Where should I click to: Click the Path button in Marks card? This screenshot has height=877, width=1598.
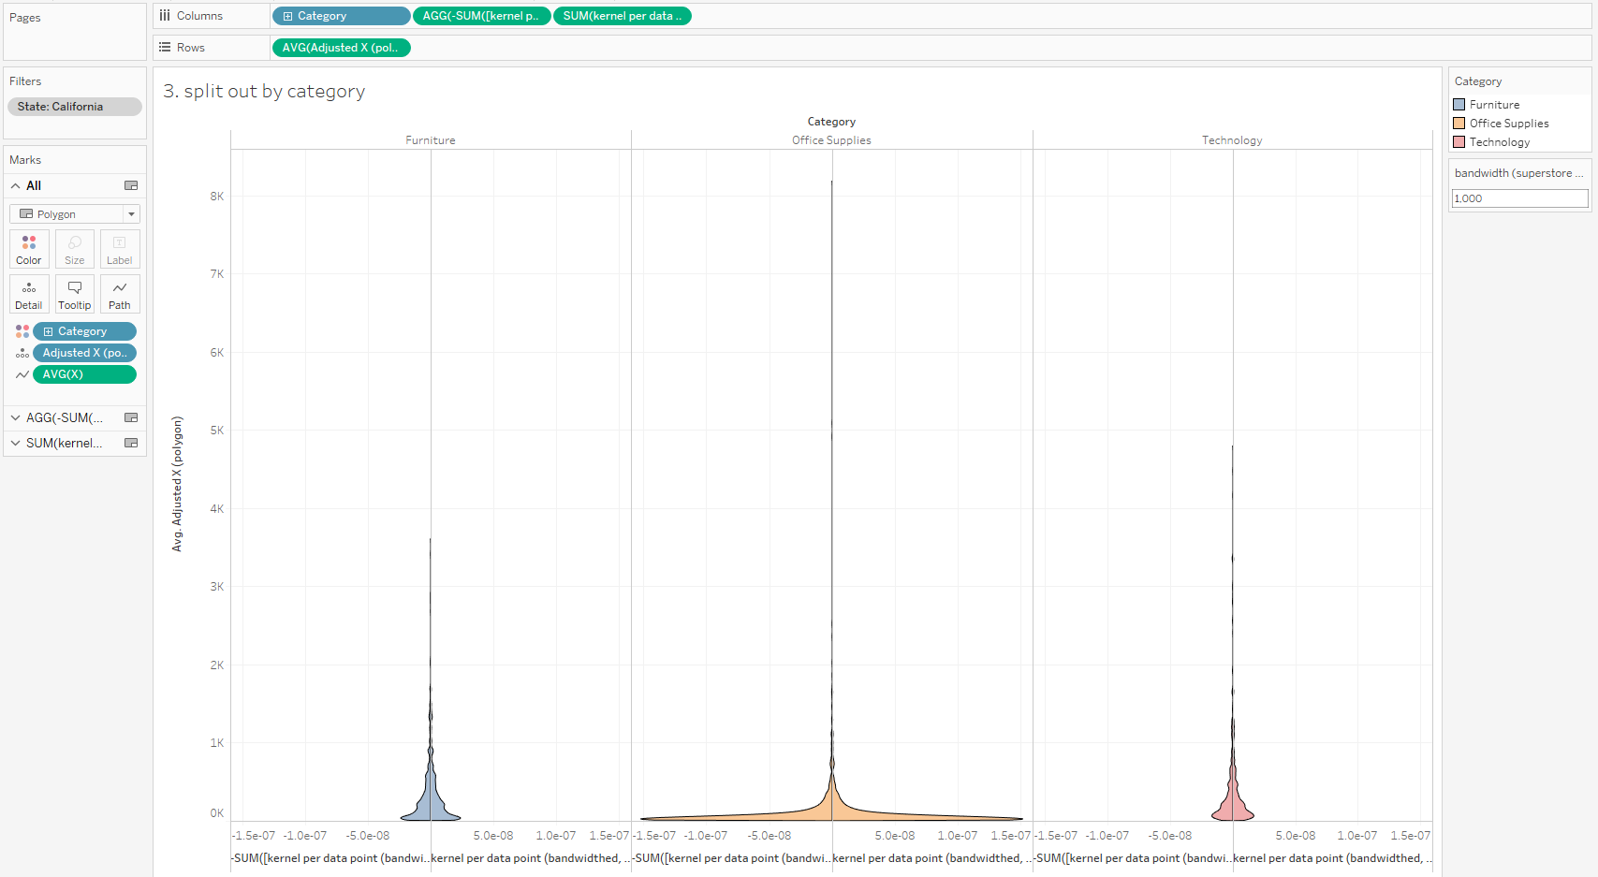[120, 294]
